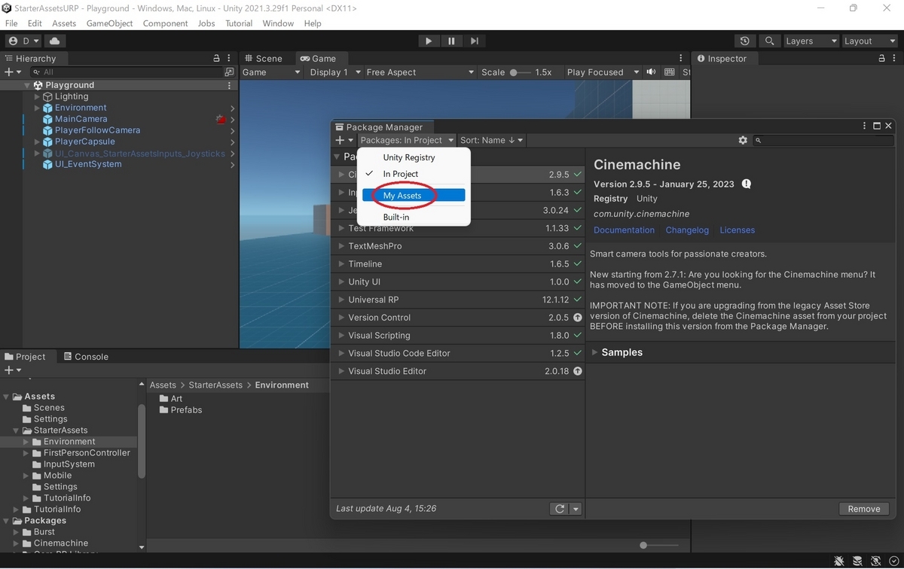904x569 pixels.
Task: Click update icon on Version Control package
Action: (578, 318)
